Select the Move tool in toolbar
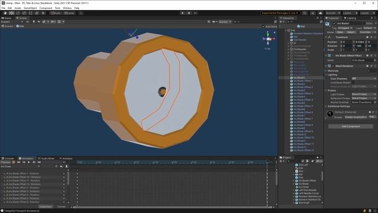Screen dimensions: 378x213 click(x=12, y=13)
